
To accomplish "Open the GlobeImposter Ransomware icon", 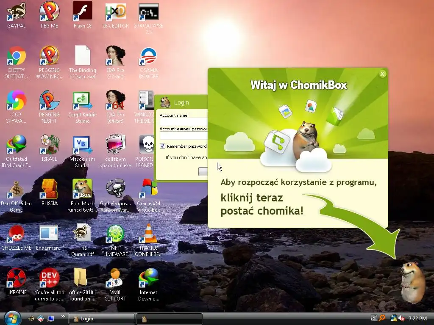I will pyautogui.click(x=115, y=196).
